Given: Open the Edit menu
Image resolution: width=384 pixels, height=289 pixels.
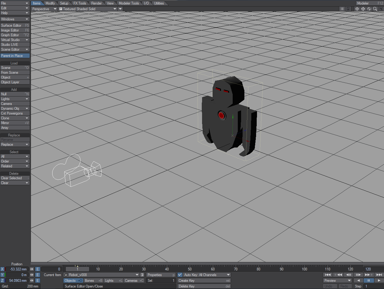Looking at the screenshot, I should click(x=15, y=8).
